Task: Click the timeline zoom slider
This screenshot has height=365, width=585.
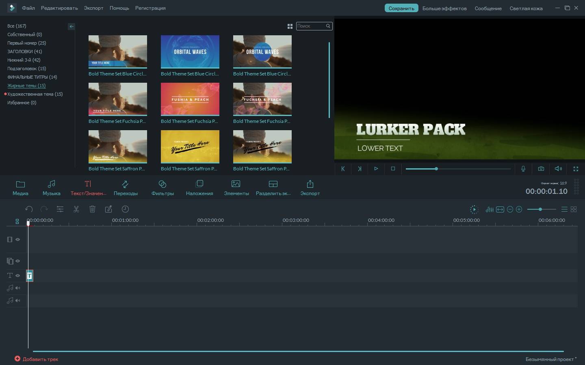Action: coord(541,209)
